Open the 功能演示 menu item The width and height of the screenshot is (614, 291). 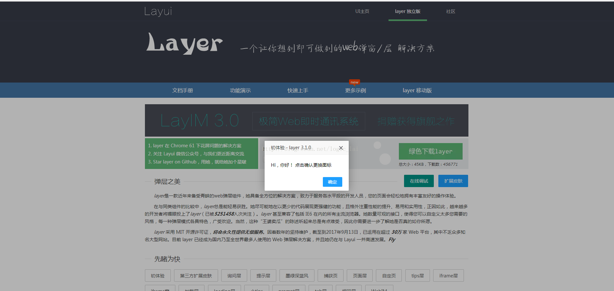tap(240, 90)
